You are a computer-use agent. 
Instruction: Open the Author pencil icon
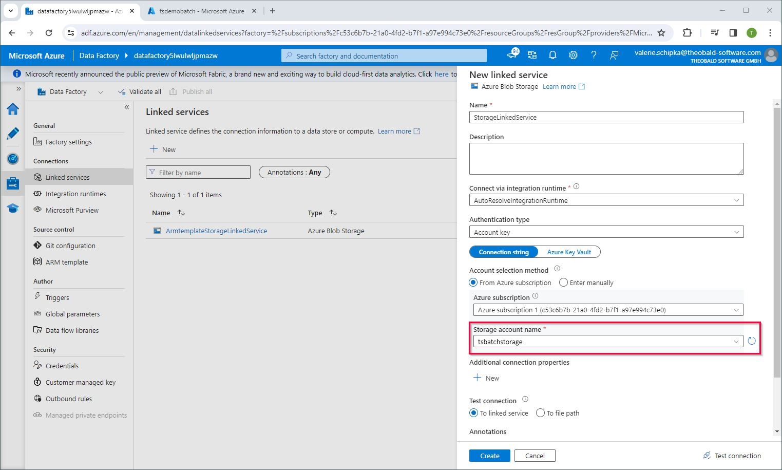pyautogui.click(x=13, y=134)
